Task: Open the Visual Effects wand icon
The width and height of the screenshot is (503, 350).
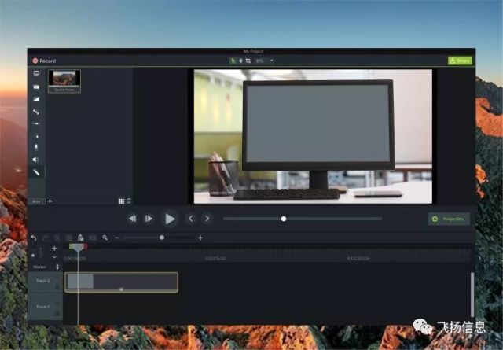Action: [36, 172]
